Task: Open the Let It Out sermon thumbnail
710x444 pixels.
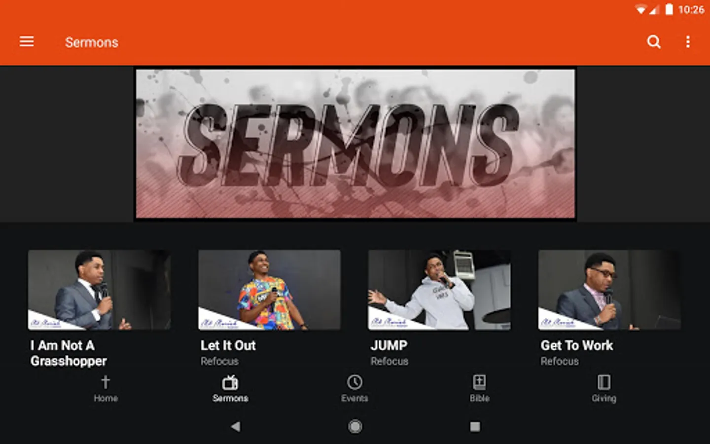Action: tap(269, 290)
